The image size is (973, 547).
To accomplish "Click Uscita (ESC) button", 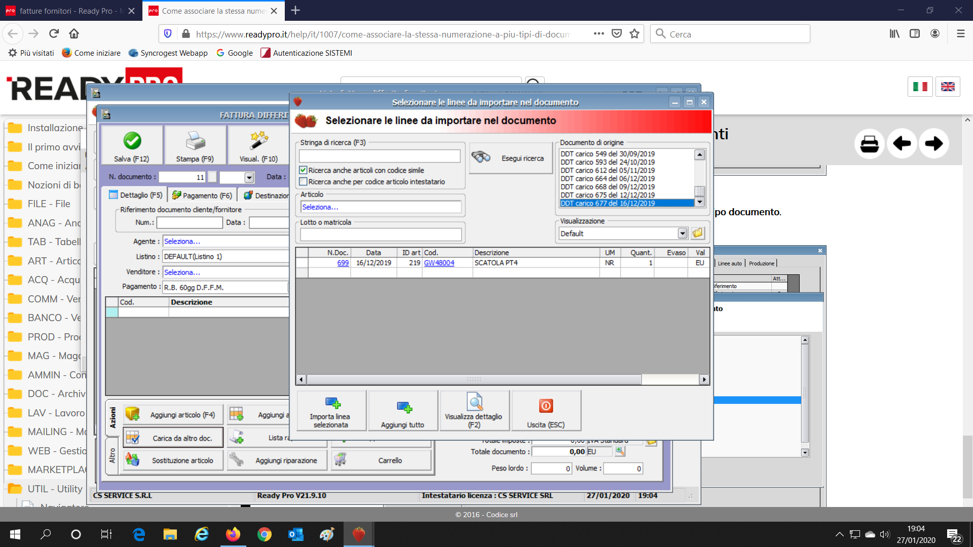I will [546, 411].
